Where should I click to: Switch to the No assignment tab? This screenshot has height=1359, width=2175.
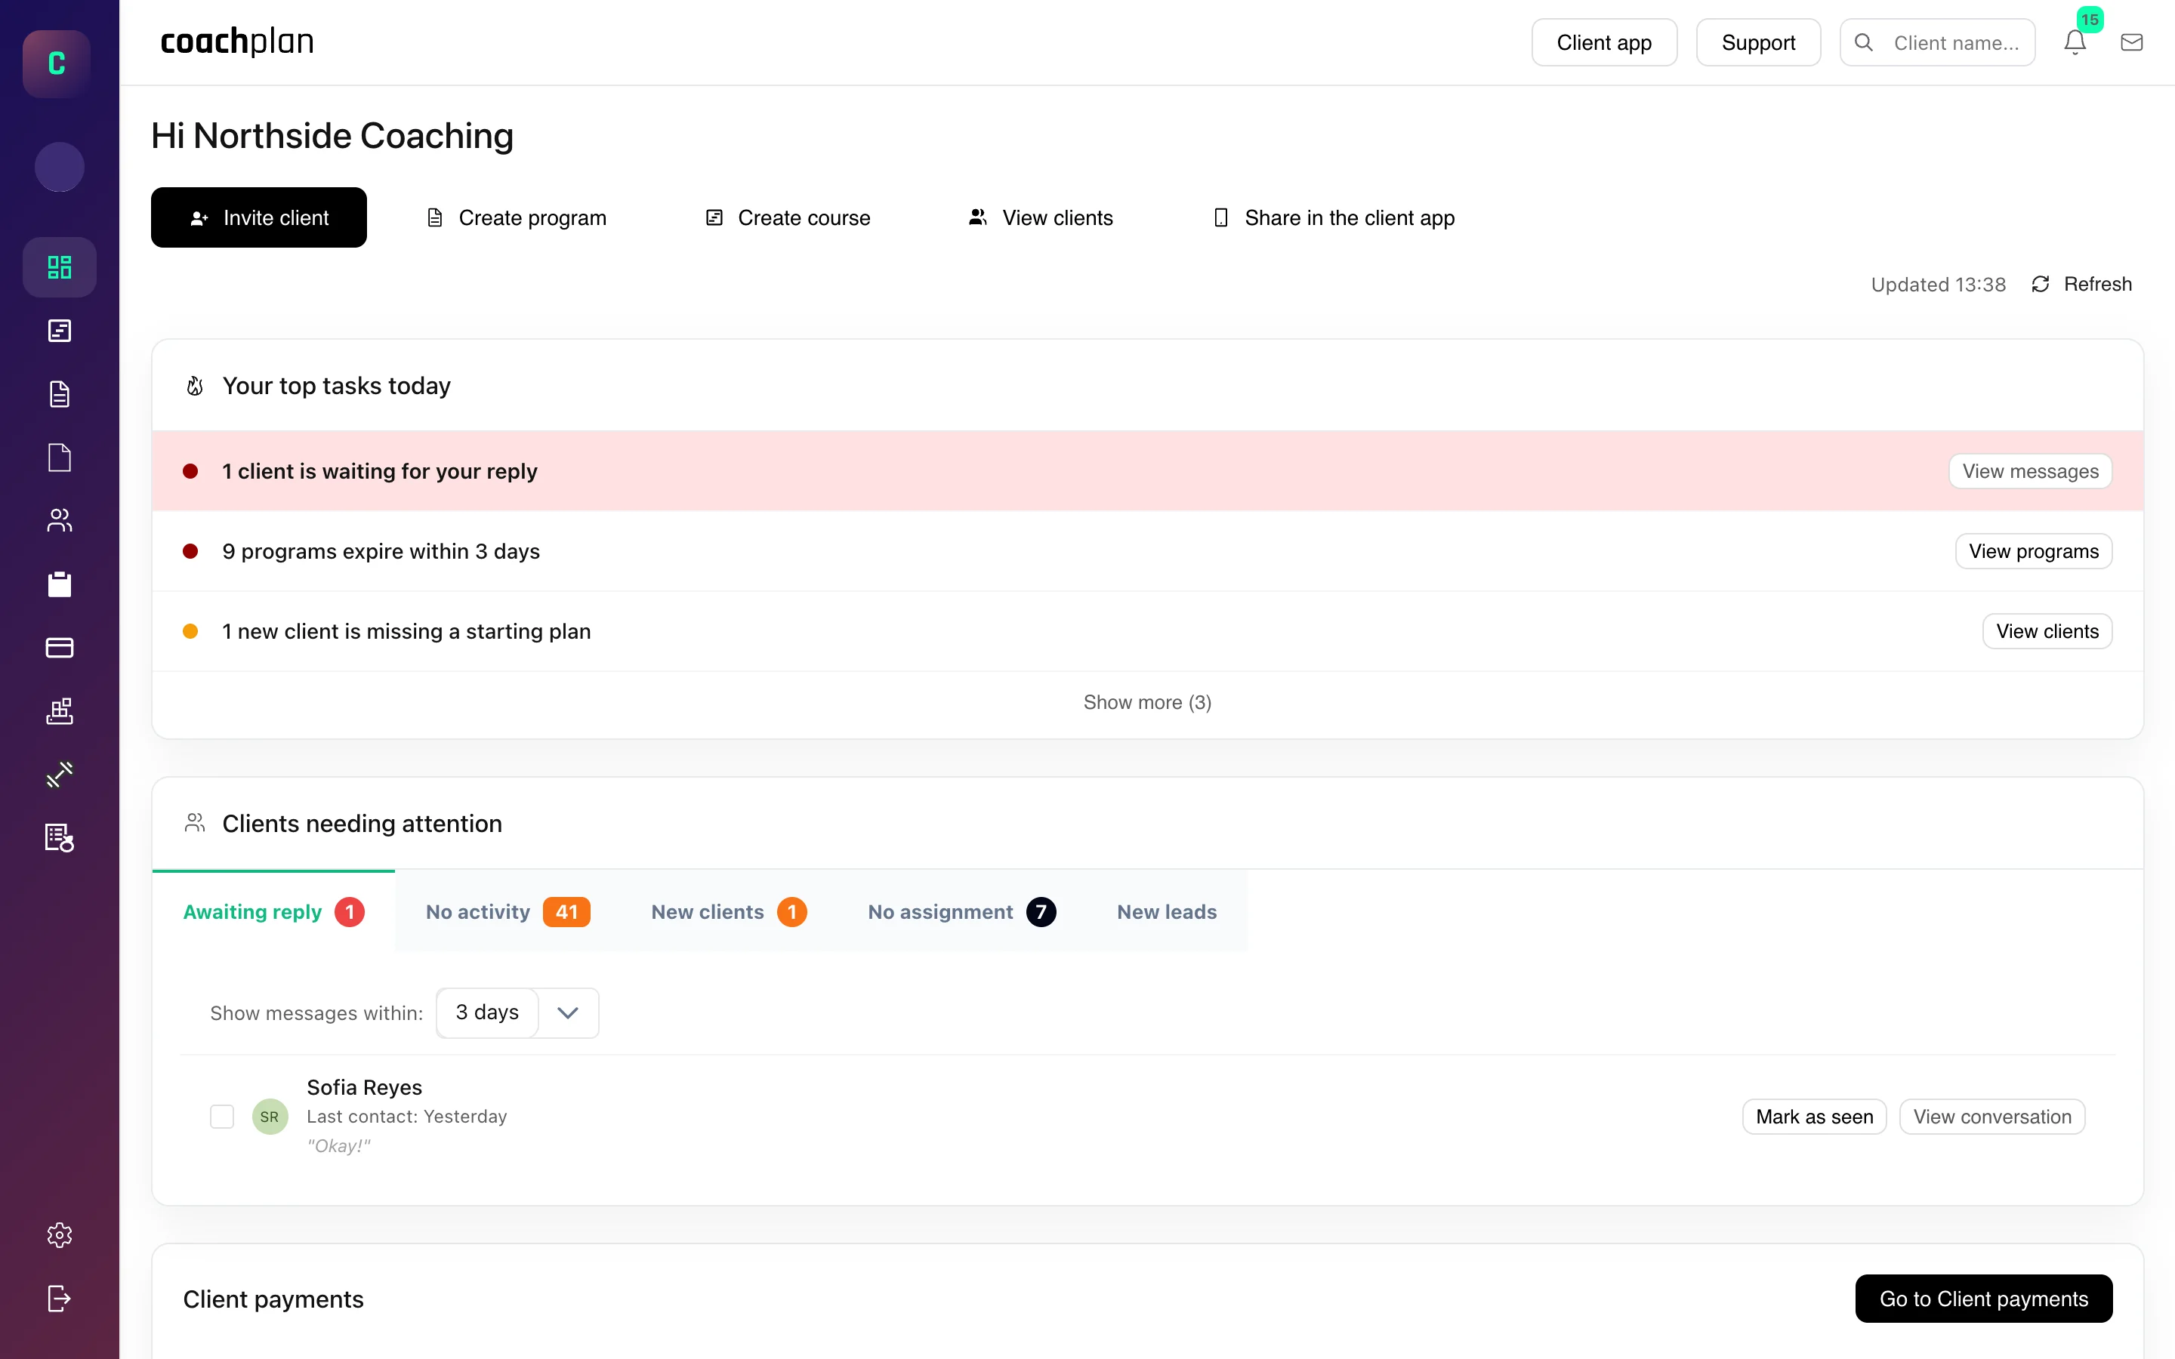tap(961, 912)
